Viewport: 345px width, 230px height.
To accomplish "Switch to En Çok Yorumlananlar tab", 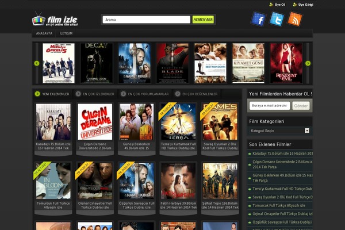I will tap(145, 94).
